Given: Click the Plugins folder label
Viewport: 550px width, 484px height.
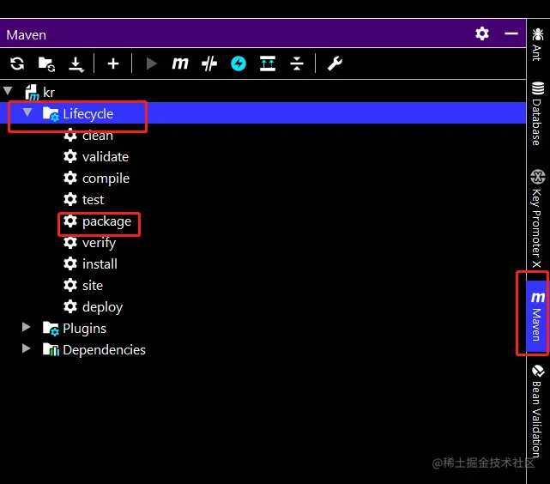Looking at the screenshot, I should pyautogui.click(x=84, y=329).
